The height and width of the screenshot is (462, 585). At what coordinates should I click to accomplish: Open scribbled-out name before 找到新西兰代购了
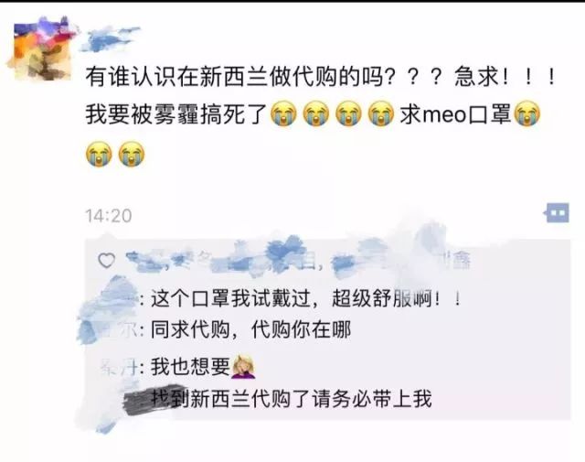coord(150,398)
